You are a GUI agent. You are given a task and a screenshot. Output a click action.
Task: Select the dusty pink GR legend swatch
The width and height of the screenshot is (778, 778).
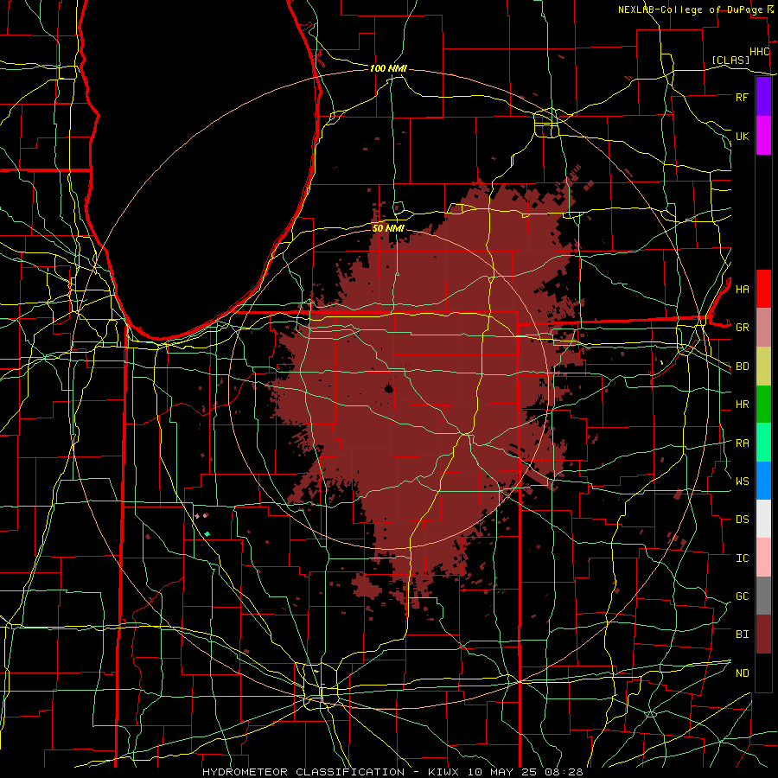[763, 328]
